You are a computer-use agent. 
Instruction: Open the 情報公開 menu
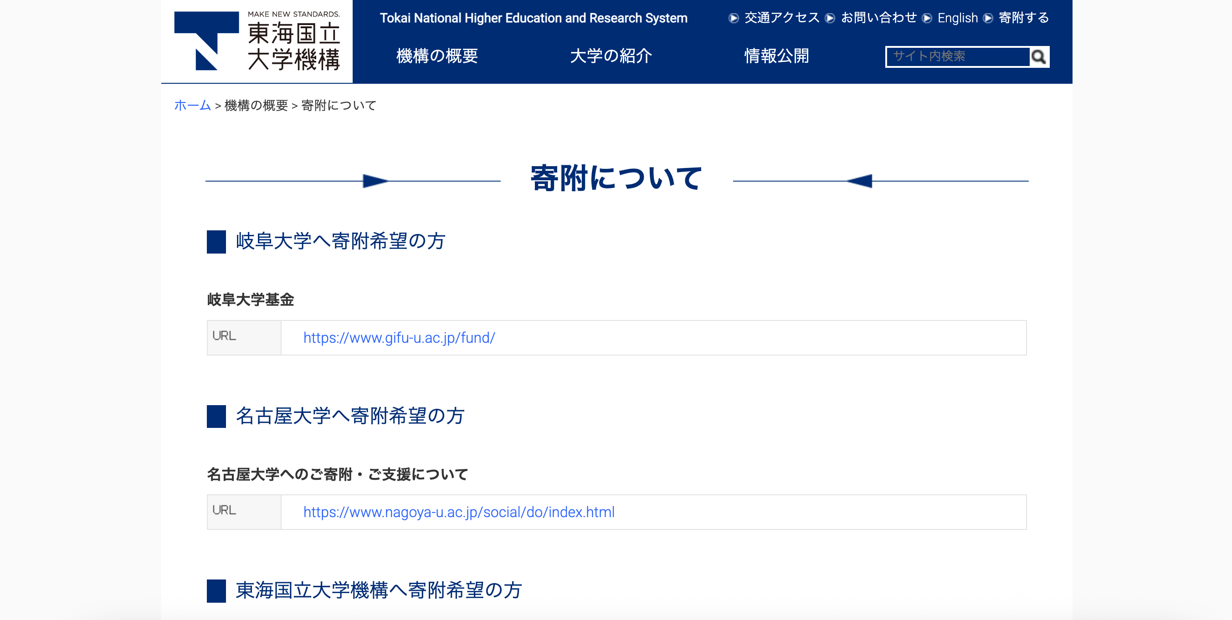point(776,56)
